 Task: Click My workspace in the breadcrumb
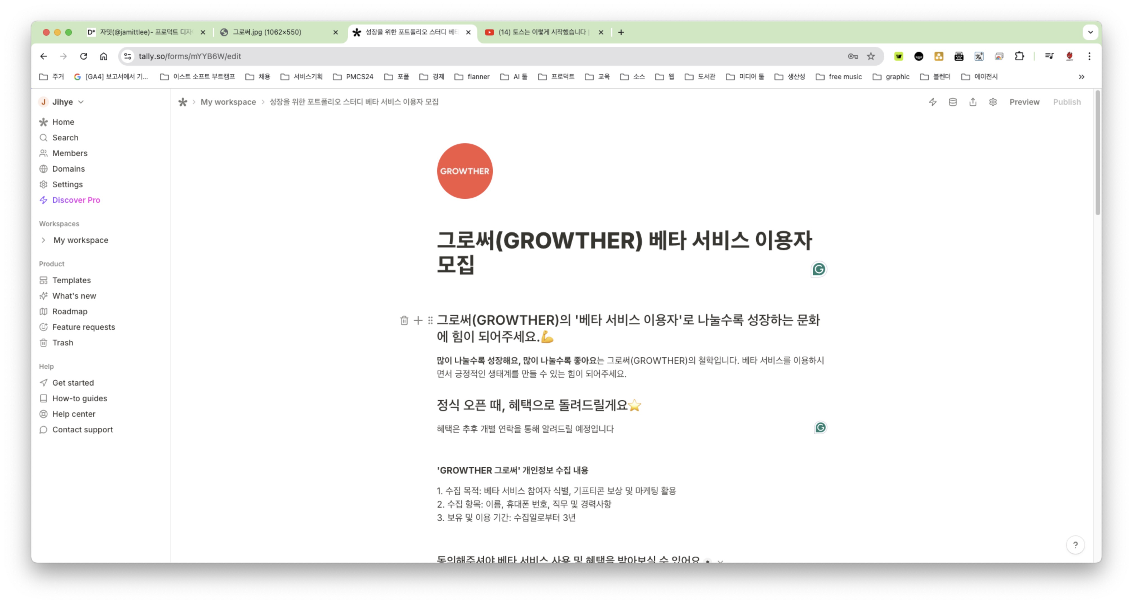click(228, 102)
